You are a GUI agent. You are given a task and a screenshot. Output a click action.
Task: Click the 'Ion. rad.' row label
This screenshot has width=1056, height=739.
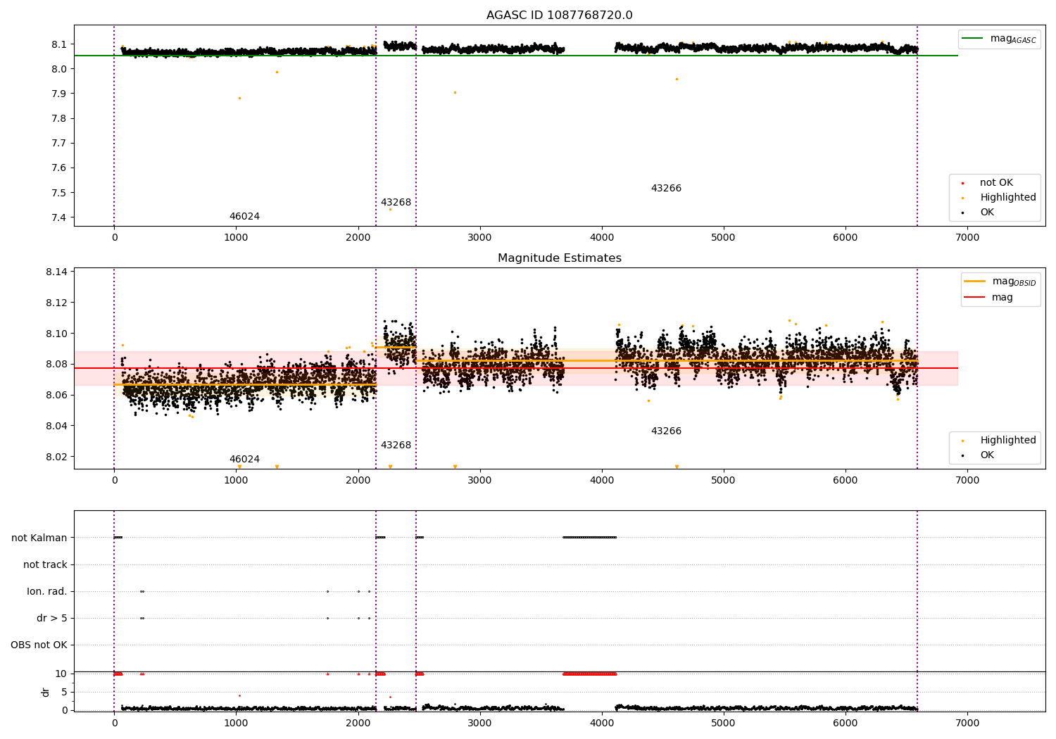[47, 592]
